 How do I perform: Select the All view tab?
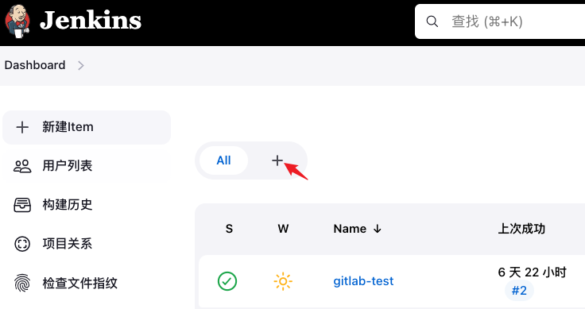coord(223,160)
